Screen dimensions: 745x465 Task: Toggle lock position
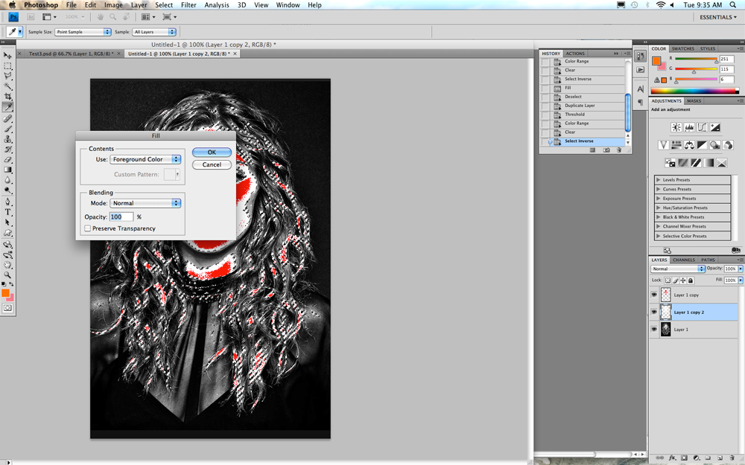click(x=682, y=280)
